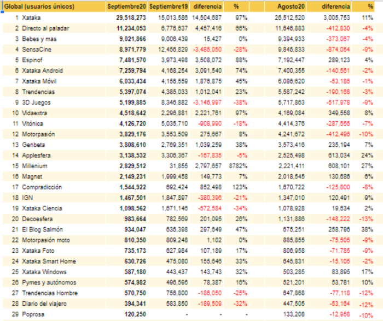Click the IGN cell

(27, 198)
